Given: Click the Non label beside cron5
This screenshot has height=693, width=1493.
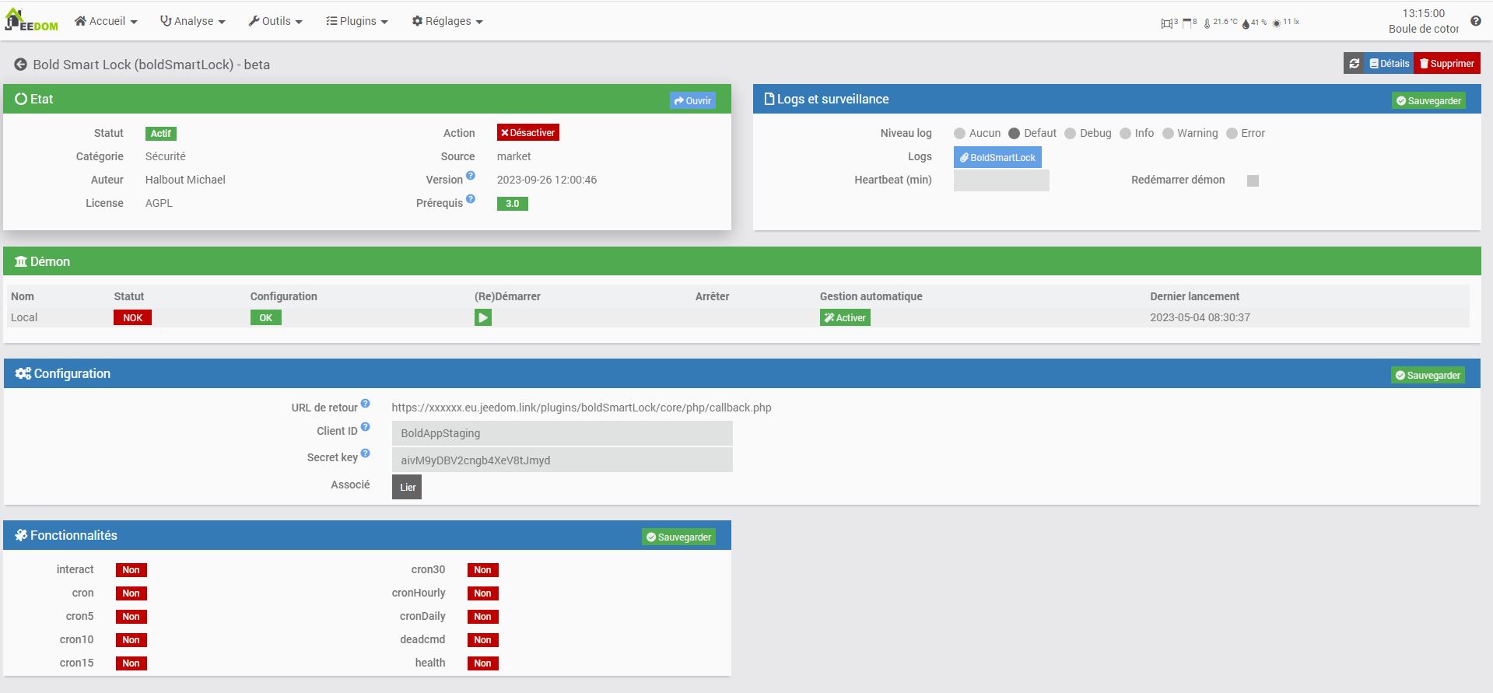Looking at the screenshot, I should point(131,617).
